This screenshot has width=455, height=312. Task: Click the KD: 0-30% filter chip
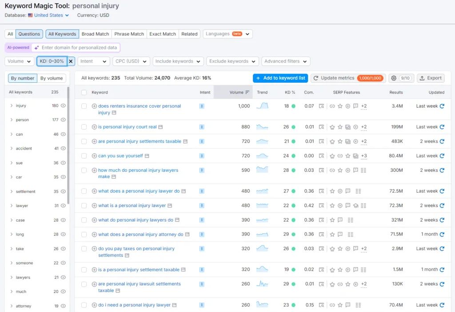pyautogui.click(x=52, y=61)
